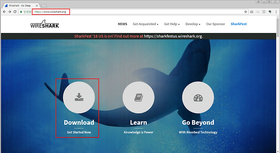Click the Download circle icon
280x153 pixels.
pyautogui.click(x=79, y=97)
